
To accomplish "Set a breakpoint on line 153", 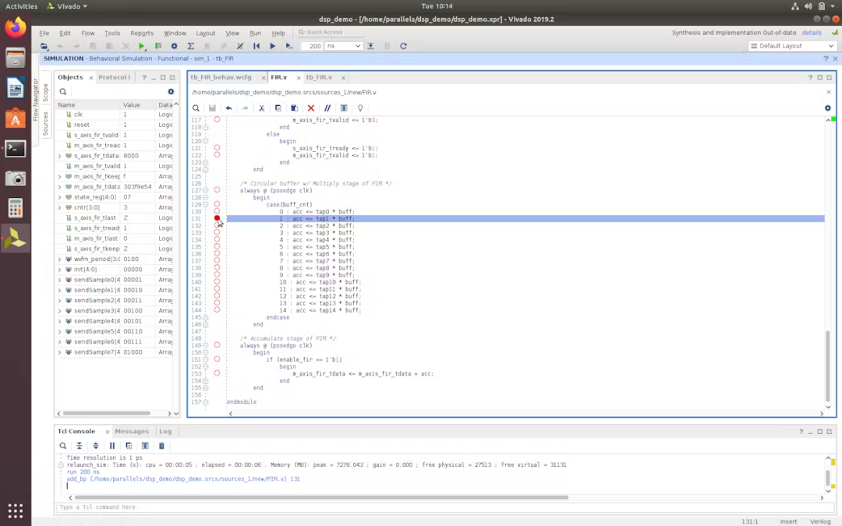I will click(x=217, y=373).
